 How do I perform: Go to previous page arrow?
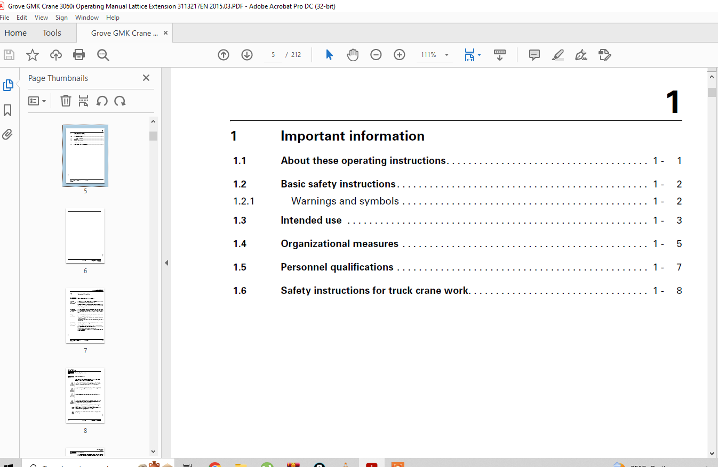coord(224,55)
